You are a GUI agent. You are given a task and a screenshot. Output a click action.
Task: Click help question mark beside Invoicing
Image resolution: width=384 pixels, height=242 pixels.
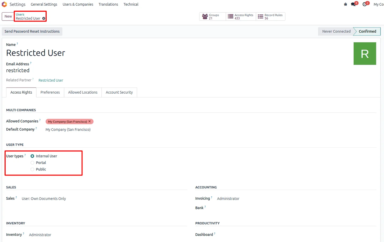pos(211,197)
